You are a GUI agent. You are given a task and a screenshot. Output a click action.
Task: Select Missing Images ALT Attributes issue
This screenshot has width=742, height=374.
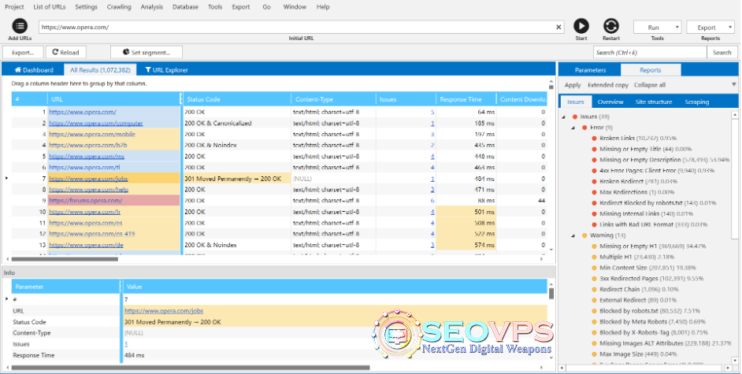coord(666,343)
